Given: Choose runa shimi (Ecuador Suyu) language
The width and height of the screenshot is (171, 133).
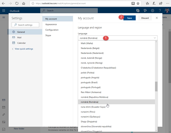Looking at the screenshot, I should [116, 107].
